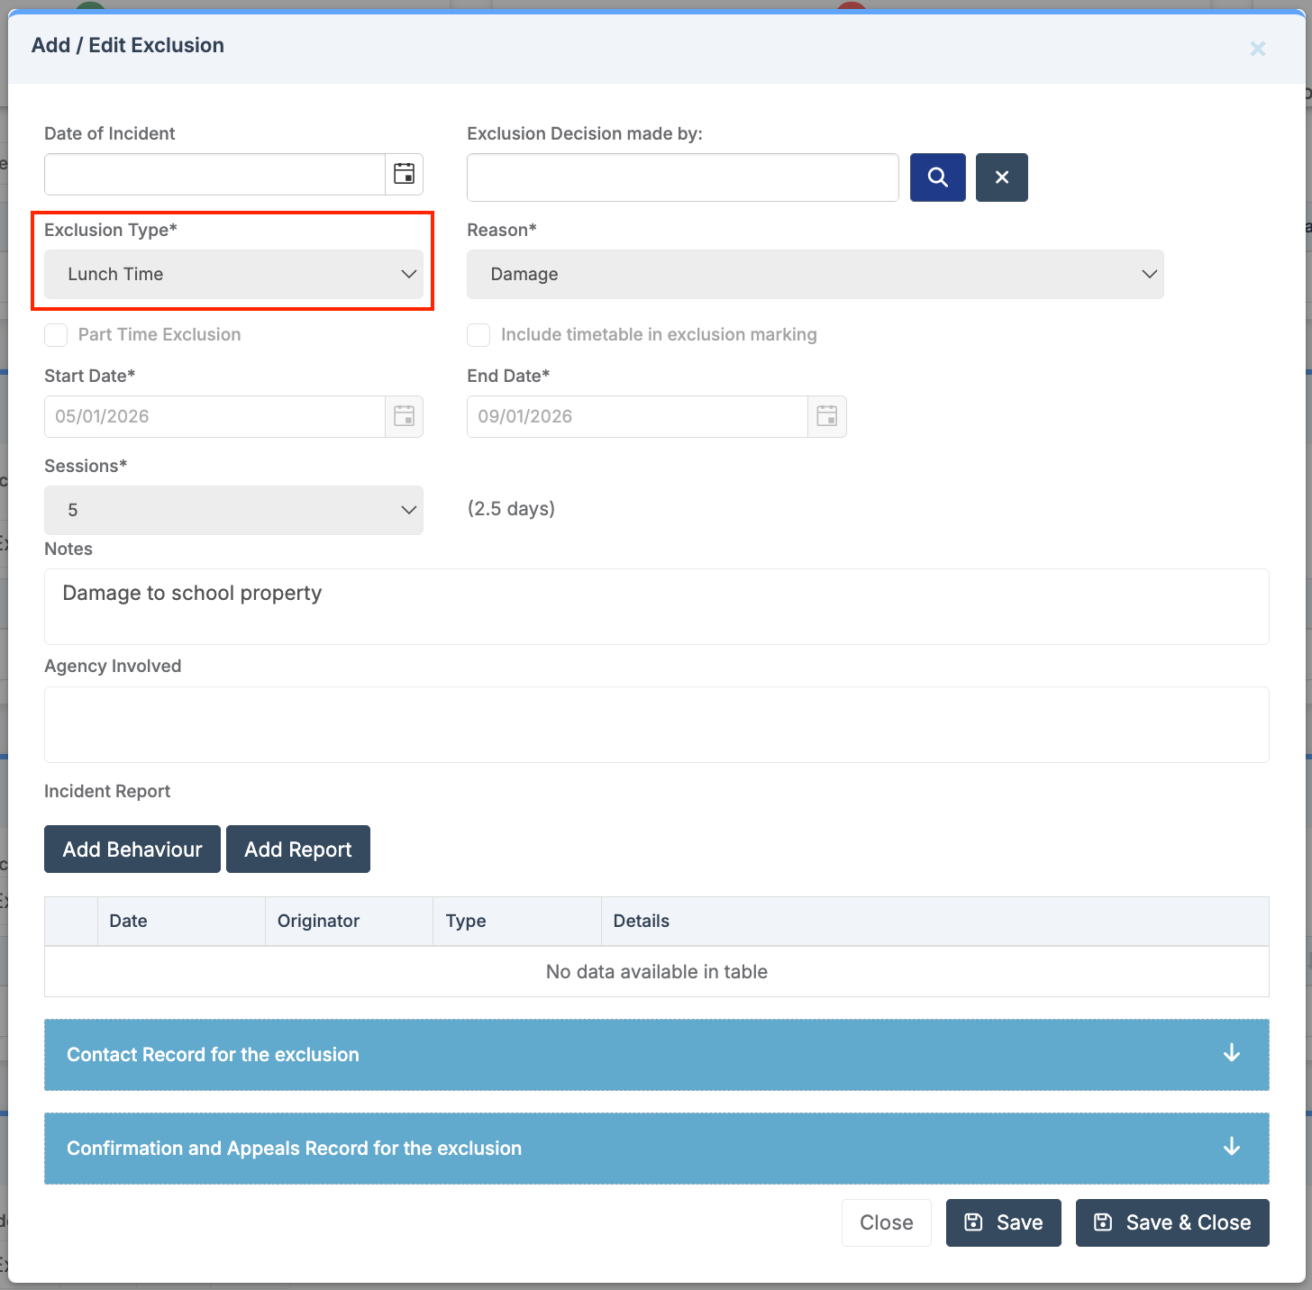This screenshot has height=1290, width=1312.
Task: Open the Exclusion Type dropdown
Action: [233, 274]
